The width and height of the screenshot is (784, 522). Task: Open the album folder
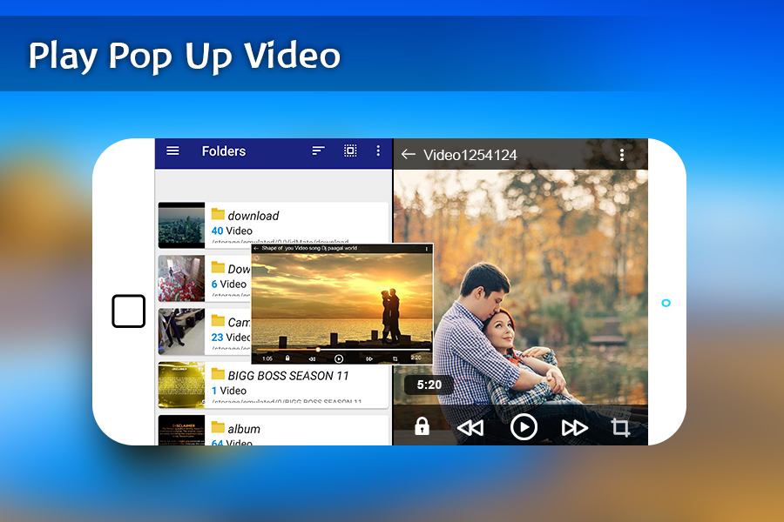point(274,430)
